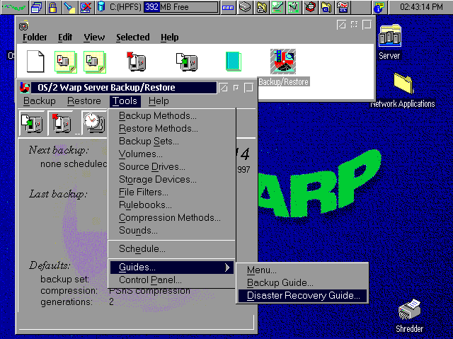Image resolution: width=453 pixels, height=339 pixels.
Task: Open the Shredder desktop icon
Action: coord(410,312)
